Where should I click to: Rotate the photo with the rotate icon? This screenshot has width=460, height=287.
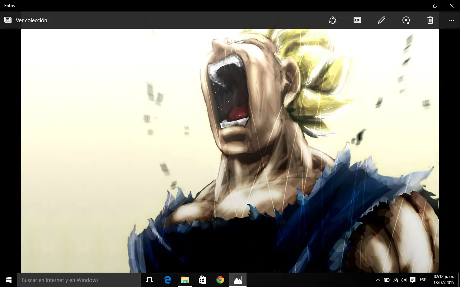pyautogui.click(x=406, y=20)
